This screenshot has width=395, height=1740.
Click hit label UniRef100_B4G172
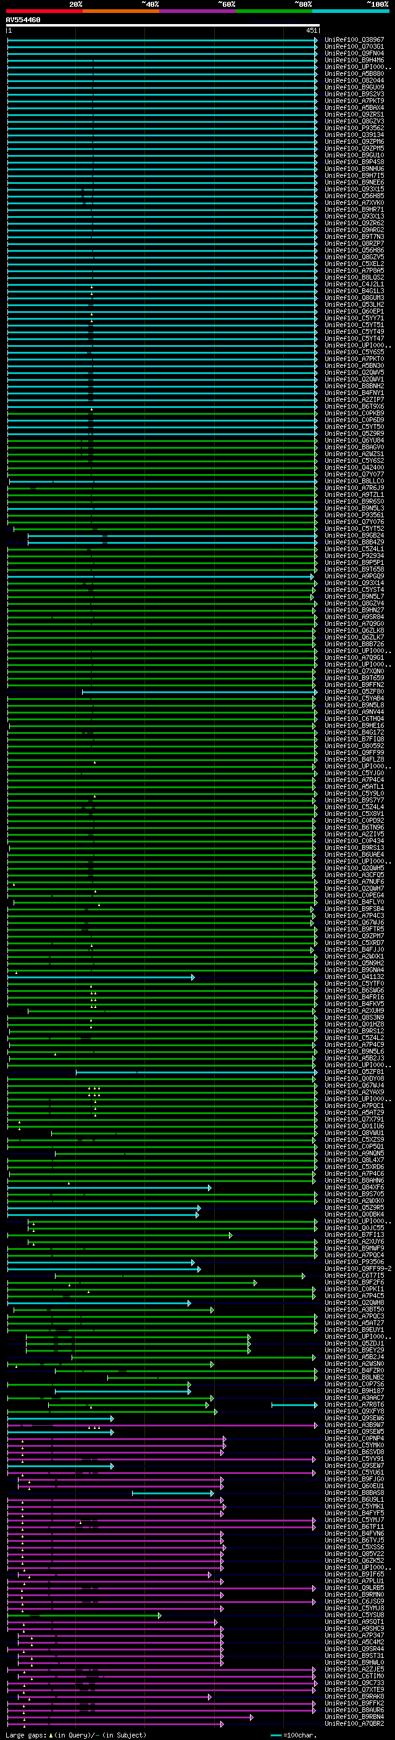(x=354, y=733)
